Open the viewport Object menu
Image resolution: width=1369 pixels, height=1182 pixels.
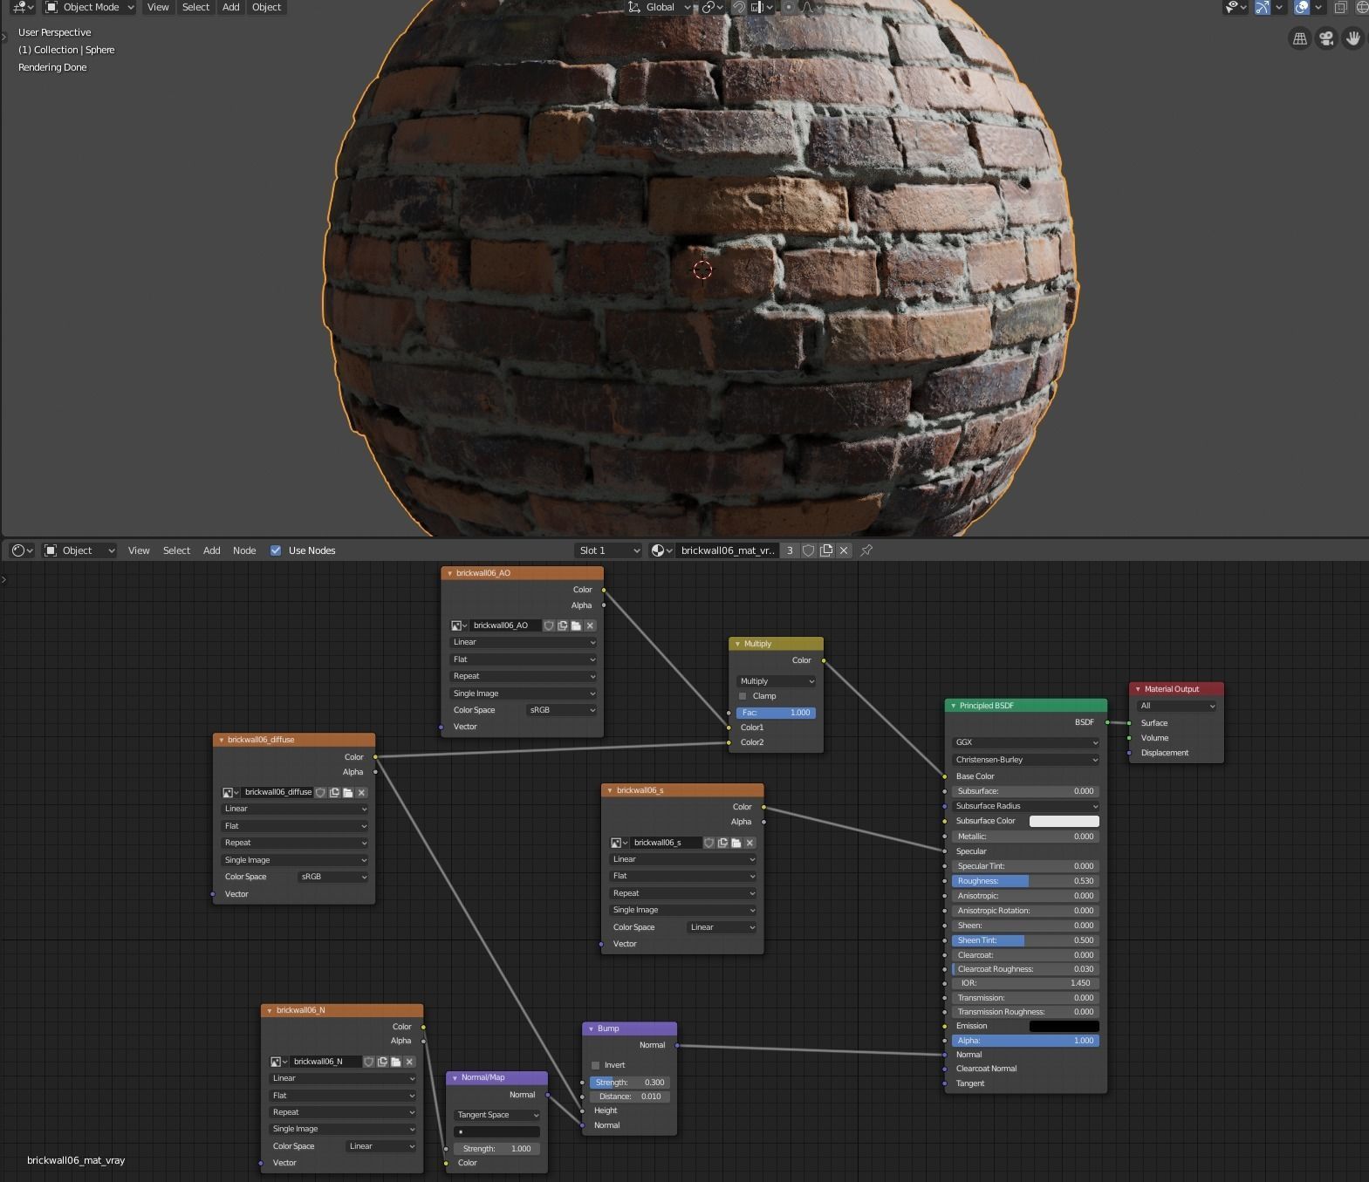tap(266, 7)
